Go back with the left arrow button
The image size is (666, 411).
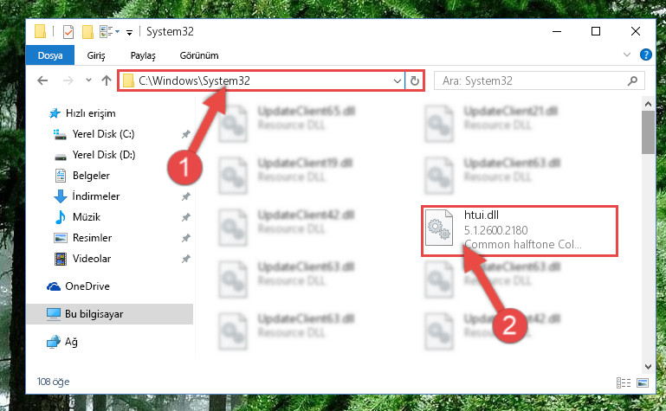click(x=42, y=80)
